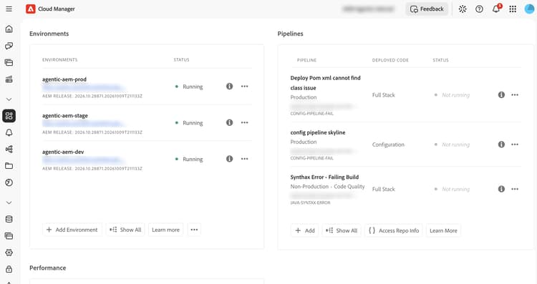
Task: Show info for agentic-aem-prod environment
Action: click(229, 87)
